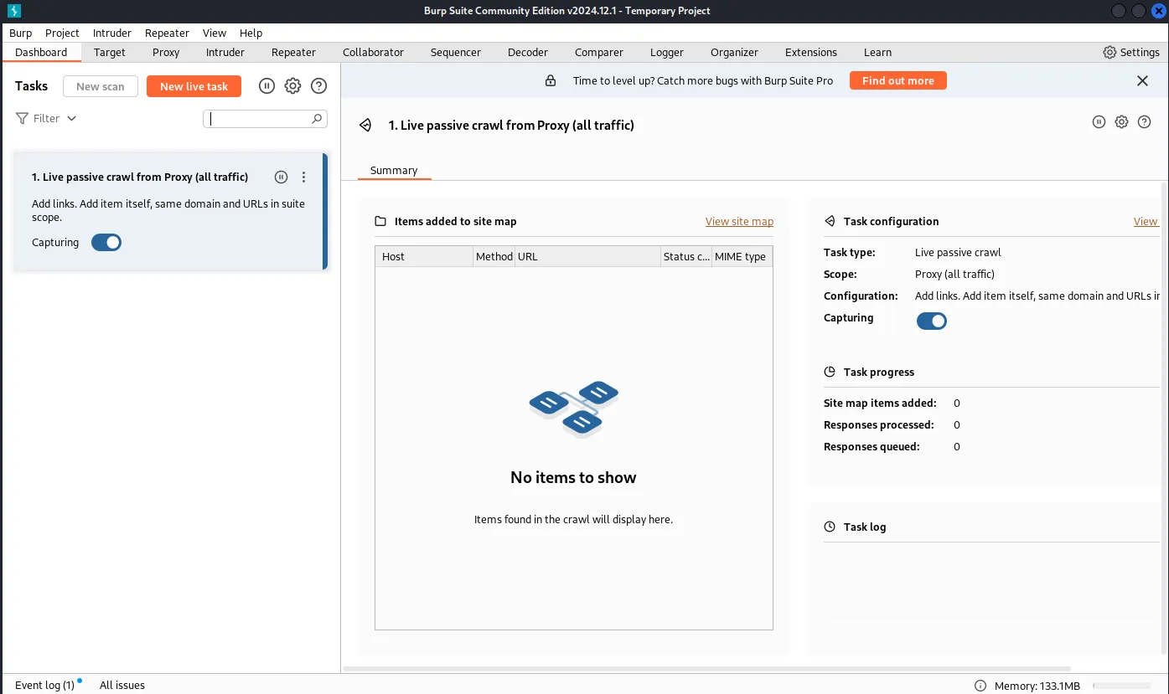
Task: Sort the table by the MIME type column header
Action: (742, 257)
